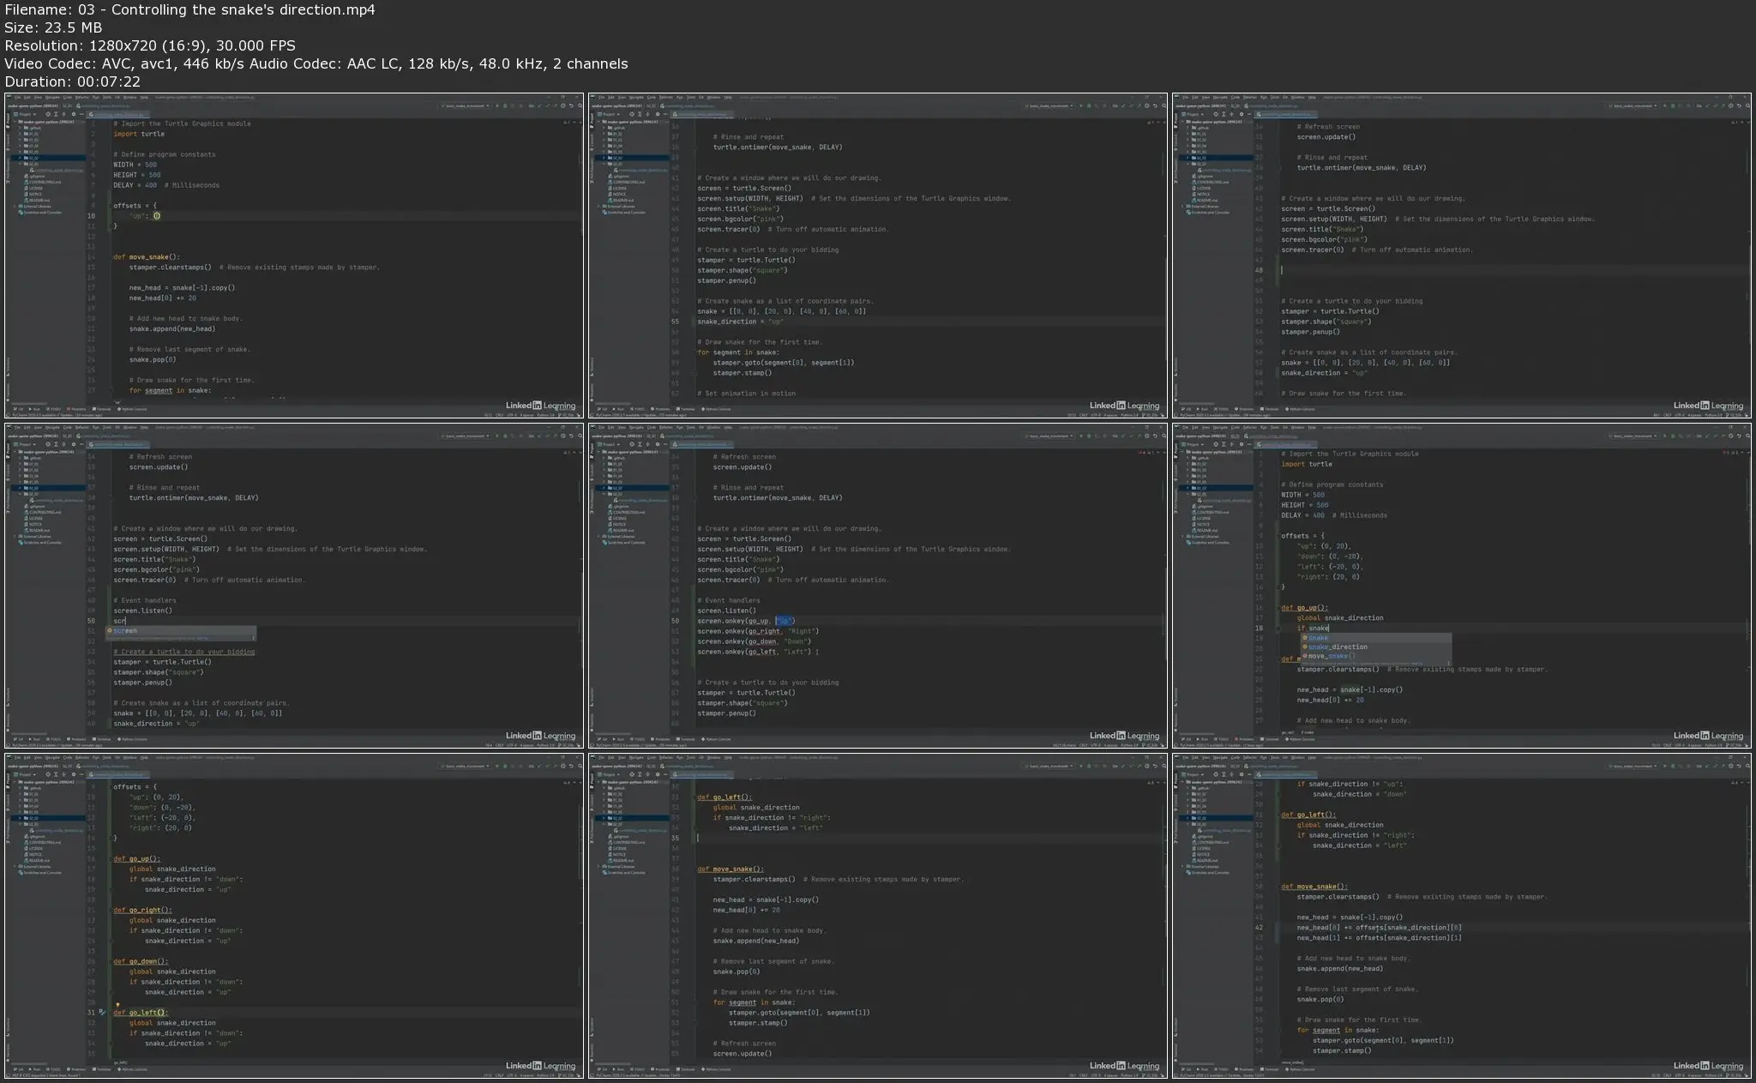
Task: Click Run icon in frame showing 'import turtle' at top
Action: point(497,105)
